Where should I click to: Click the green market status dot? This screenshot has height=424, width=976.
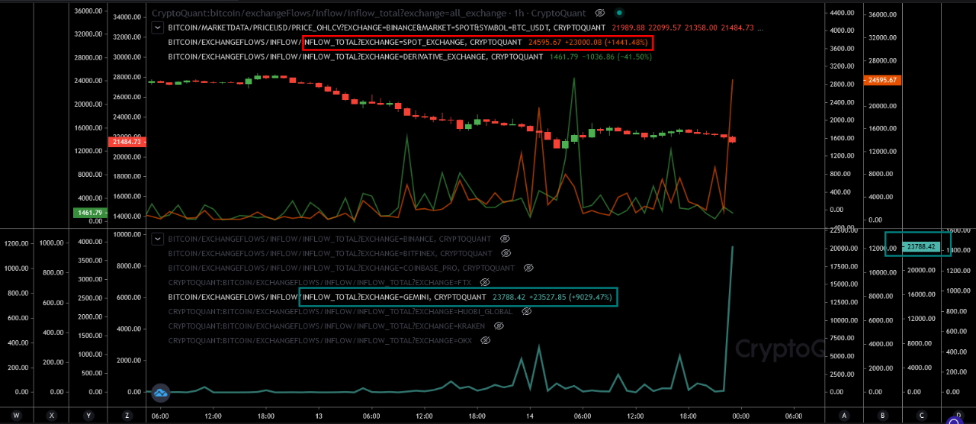click(618, 13)
